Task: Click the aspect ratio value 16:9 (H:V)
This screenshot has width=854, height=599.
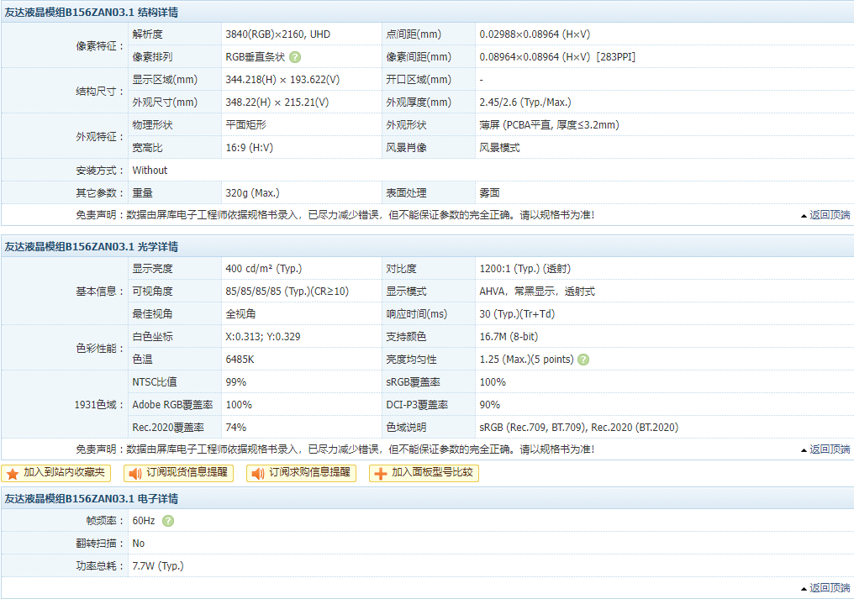Action: (x=250, y=148)
